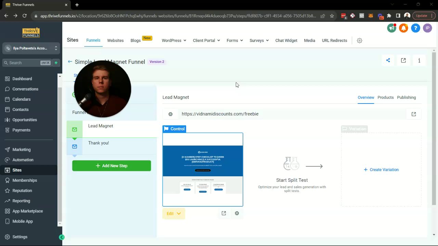Open browser extensions puzzle icon
The height and width of the screenshot is (246, 438).
(x=389, y=16)
